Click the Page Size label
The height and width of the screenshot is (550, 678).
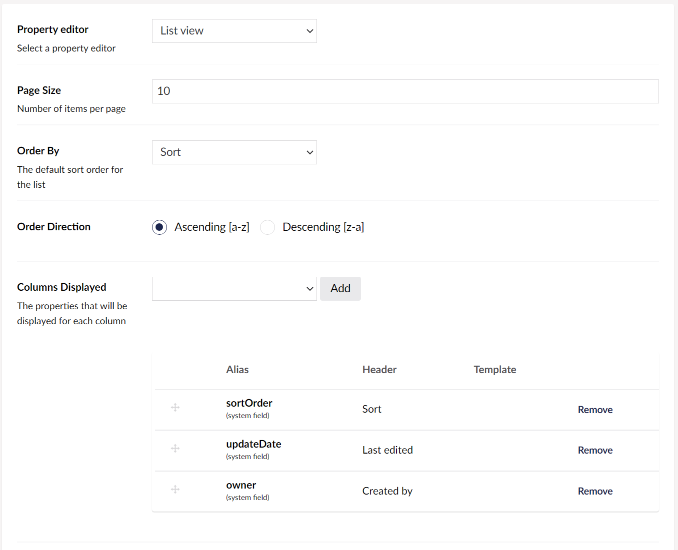[x=39, y=90]
